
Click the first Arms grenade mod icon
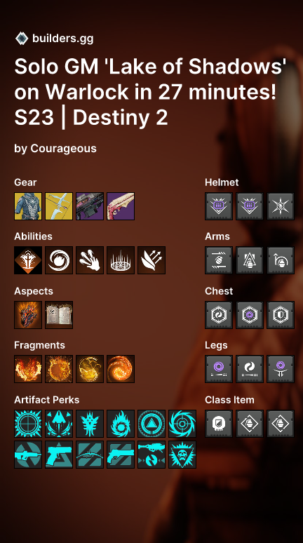(219, 260)
